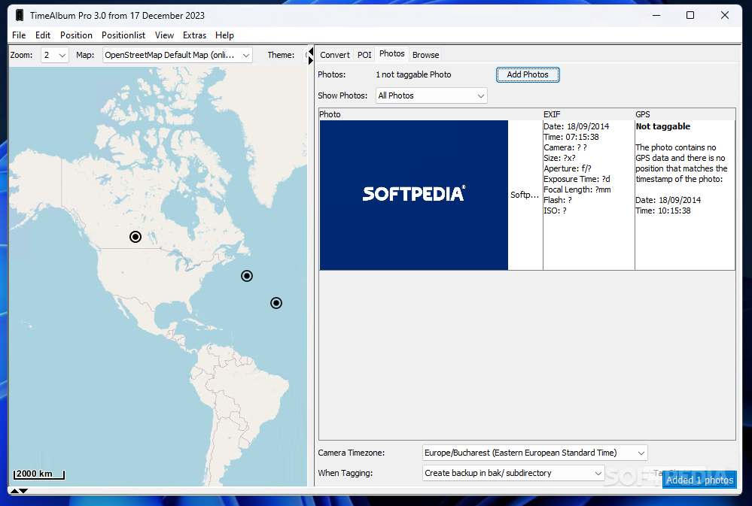Click the truncated 'Softp...' file name
The height and width of the screenshot is (506, 752).
524,195
